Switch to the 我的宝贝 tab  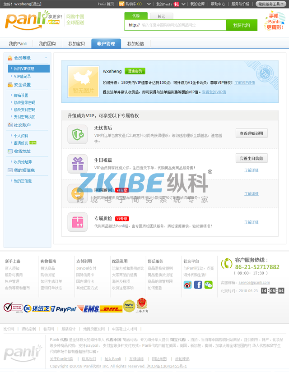76,44
